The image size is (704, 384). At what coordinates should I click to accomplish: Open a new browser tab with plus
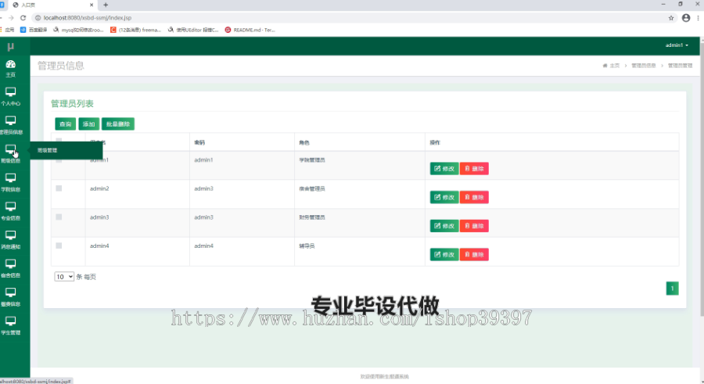[x=106, y=5]
